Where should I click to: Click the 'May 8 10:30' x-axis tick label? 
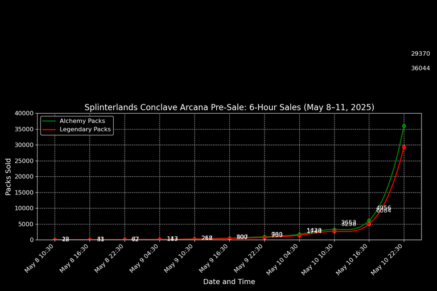point(39,259)
